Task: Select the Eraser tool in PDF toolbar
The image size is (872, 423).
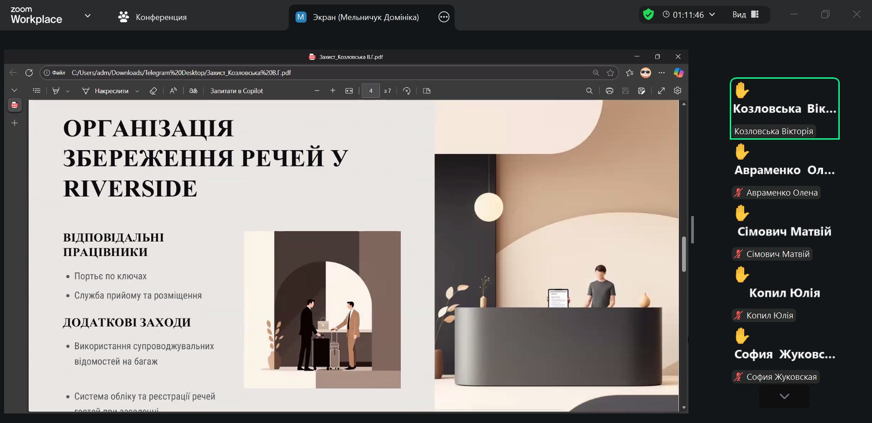Action: (153, 91)
